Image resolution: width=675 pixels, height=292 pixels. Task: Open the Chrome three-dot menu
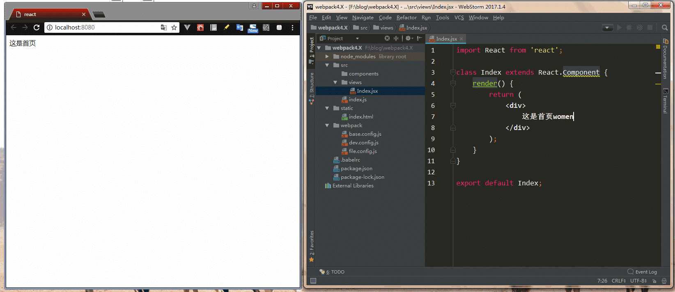coord(292,27)
